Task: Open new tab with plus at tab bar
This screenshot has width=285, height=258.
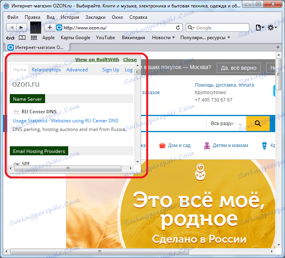Action: [278, 47]
